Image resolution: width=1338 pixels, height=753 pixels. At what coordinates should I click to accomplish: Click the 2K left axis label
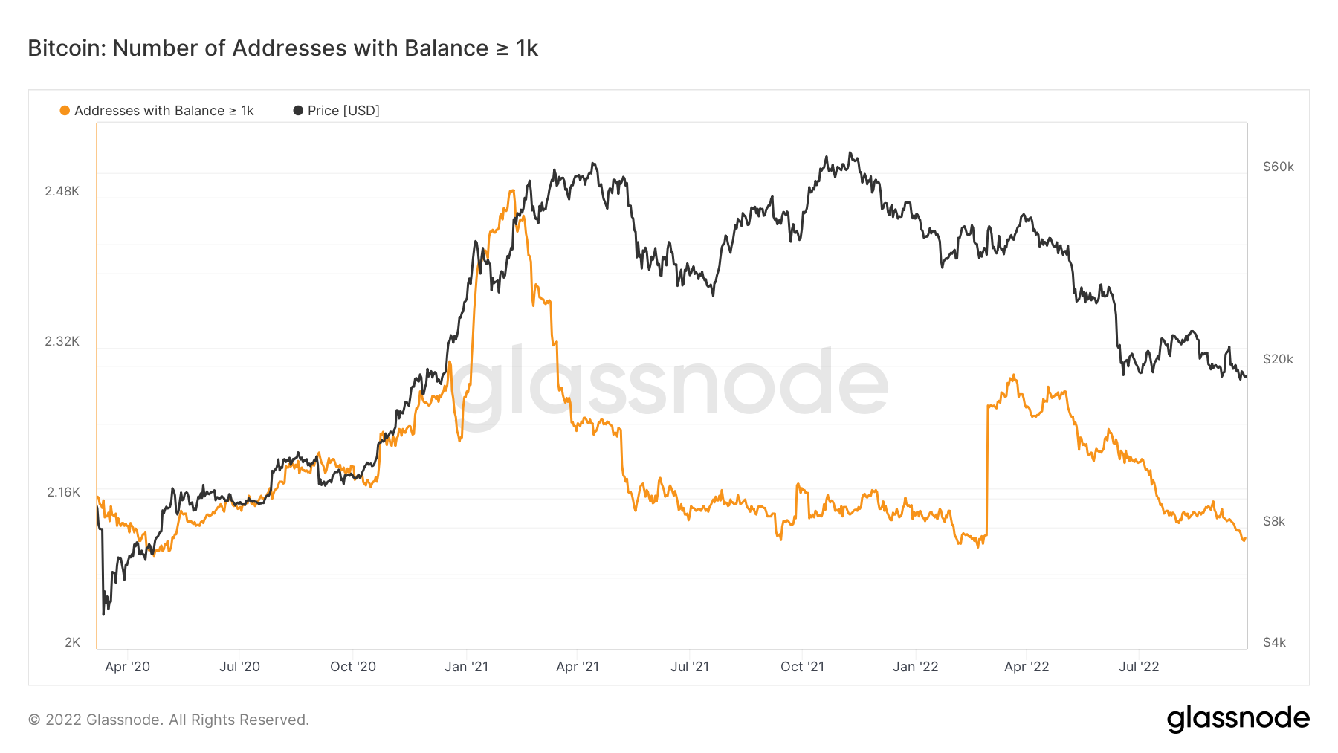72,642
